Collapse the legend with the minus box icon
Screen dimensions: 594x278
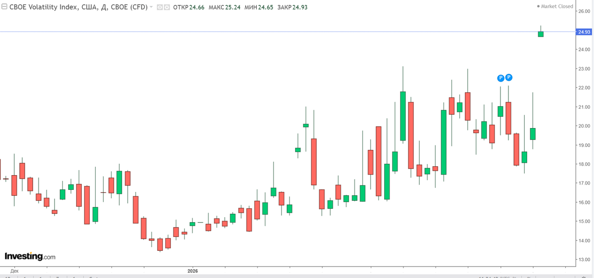click(x=4, y=7)
